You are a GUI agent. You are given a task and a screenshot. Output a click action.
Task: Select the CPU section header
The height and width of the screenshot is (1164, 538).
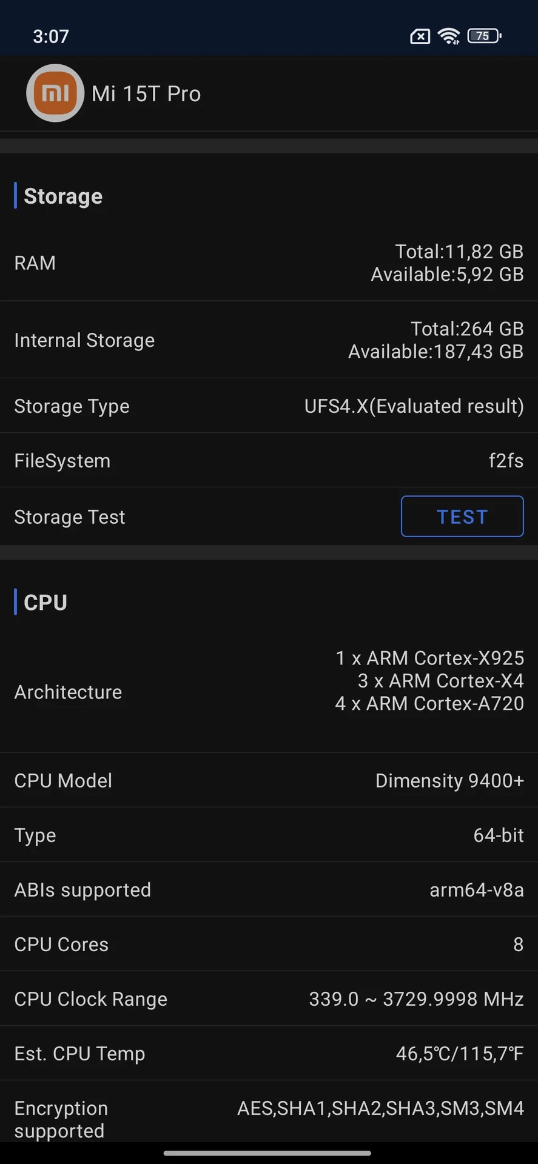pyautogui.click(x=45, y=603)
